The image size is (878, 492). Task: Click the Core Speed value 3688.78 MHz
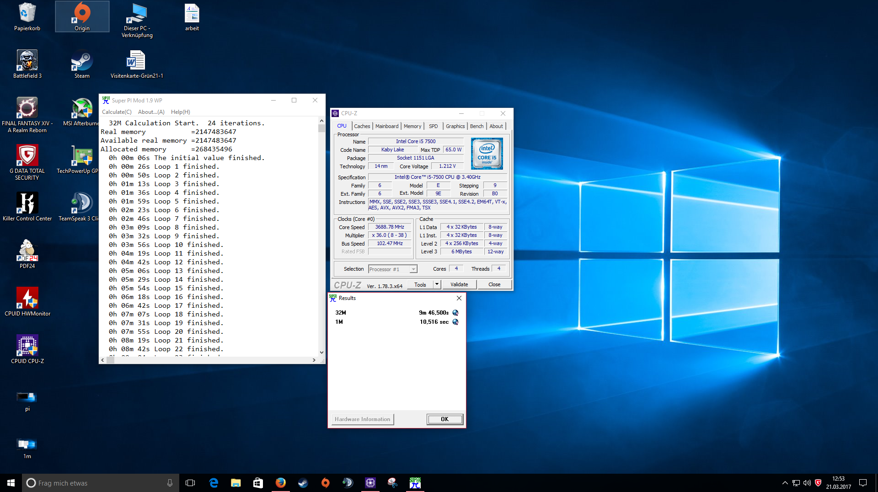pos(390,227)
